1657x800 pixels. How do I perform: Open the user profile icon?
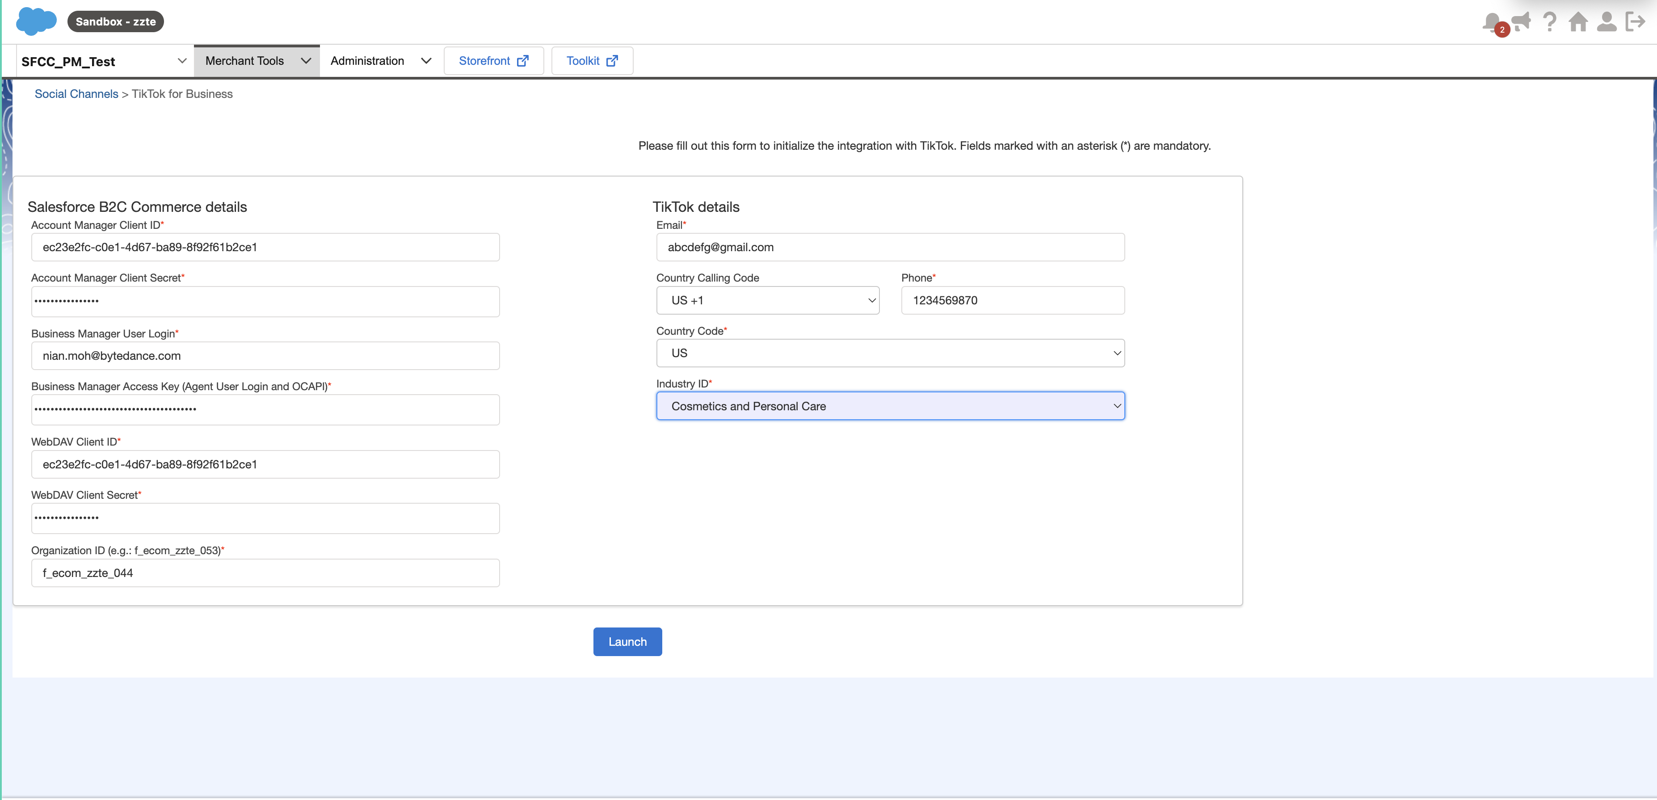1606,21
